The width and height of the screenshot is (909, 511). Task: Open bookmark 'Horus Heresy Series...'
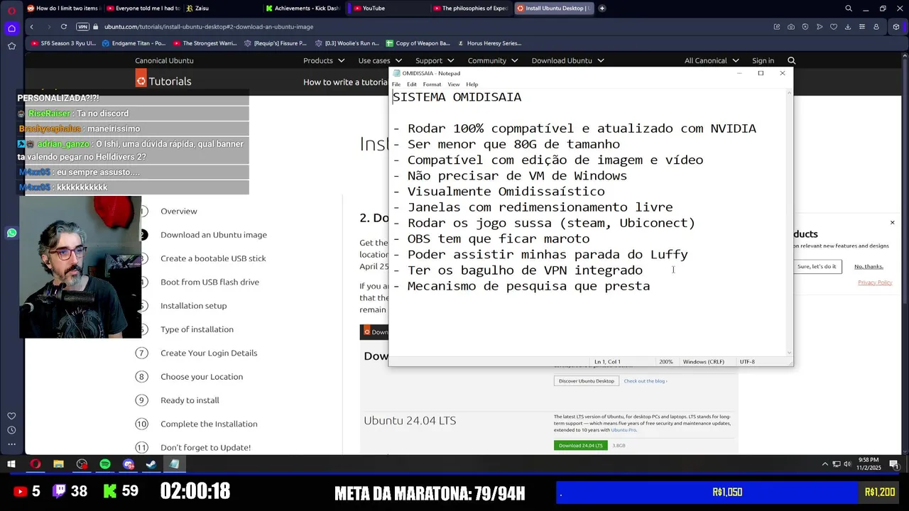pos(490,43)
